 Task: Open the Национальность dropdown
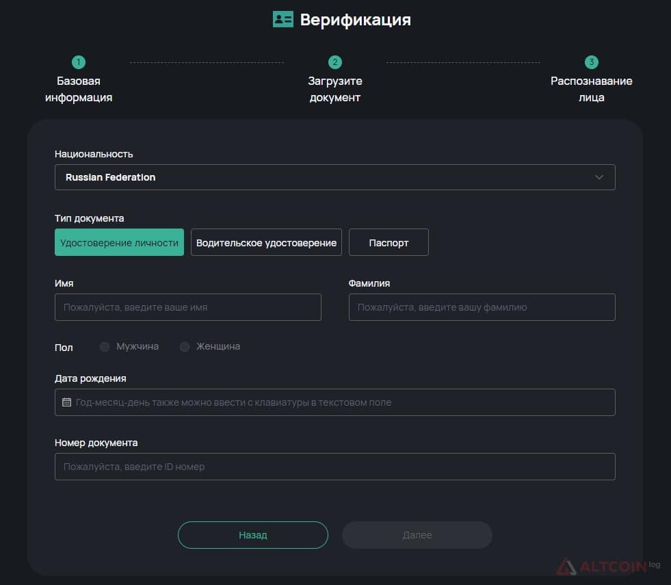pos(335,177)
